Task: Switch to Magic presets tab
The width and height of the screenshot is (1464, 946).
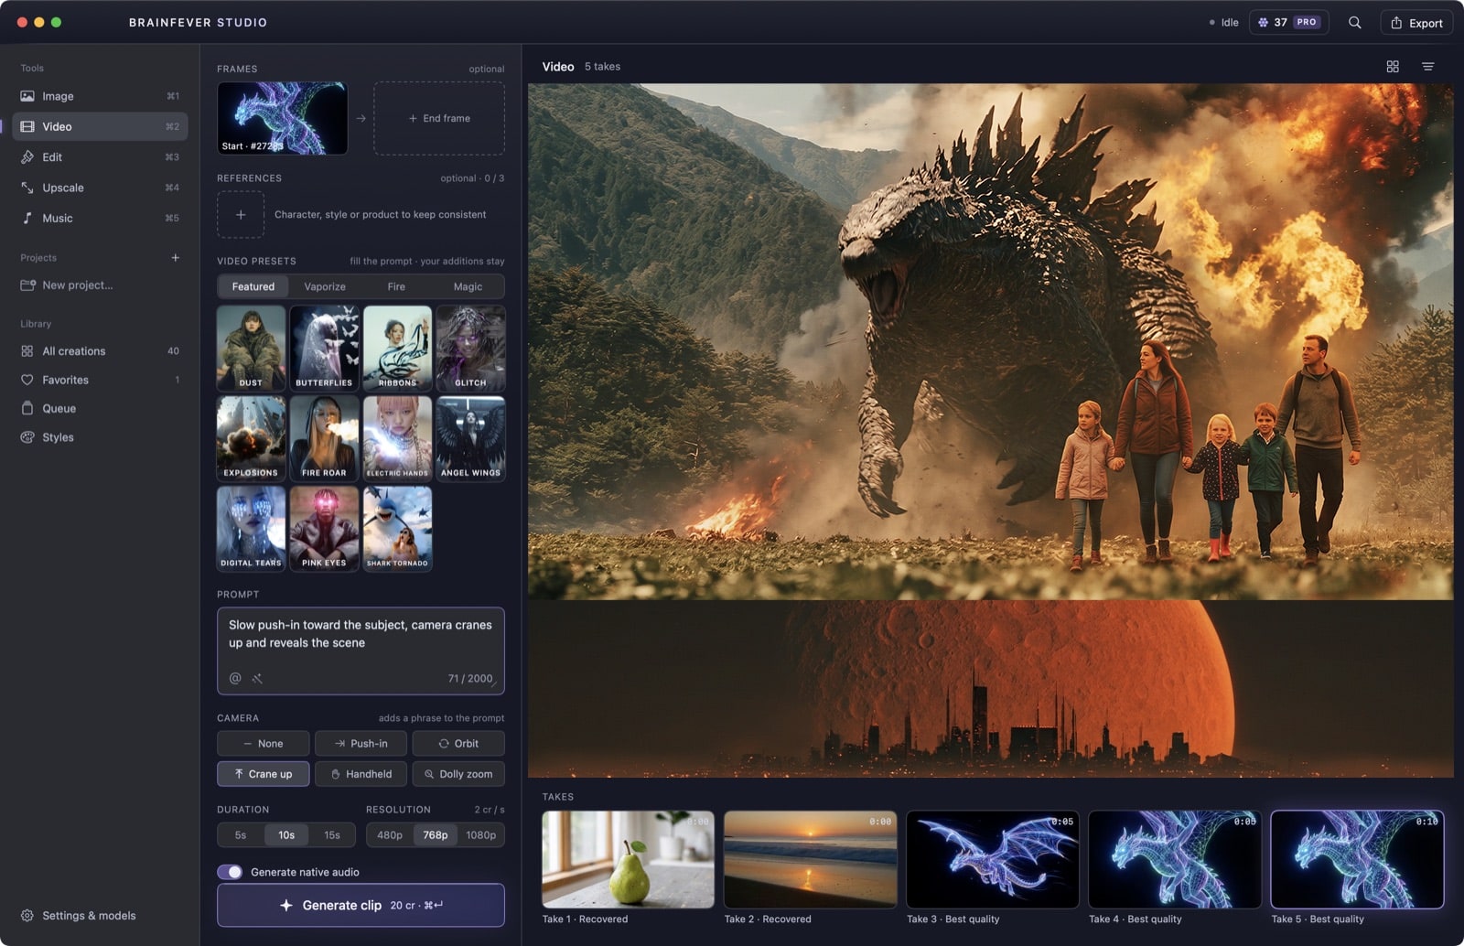Action: click(468, 286)
